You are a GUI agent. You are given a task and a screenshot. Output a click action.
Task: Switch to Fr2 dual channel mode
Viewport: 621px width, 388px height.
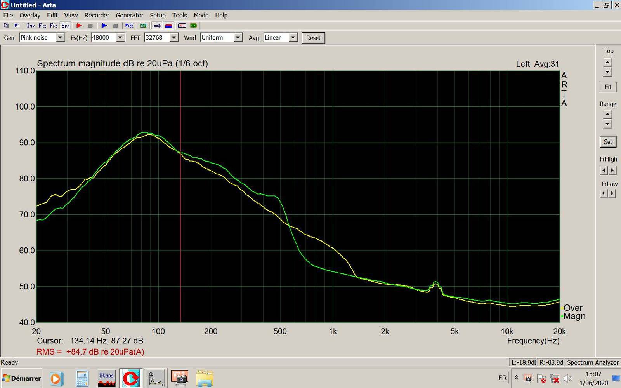[42, 26]
